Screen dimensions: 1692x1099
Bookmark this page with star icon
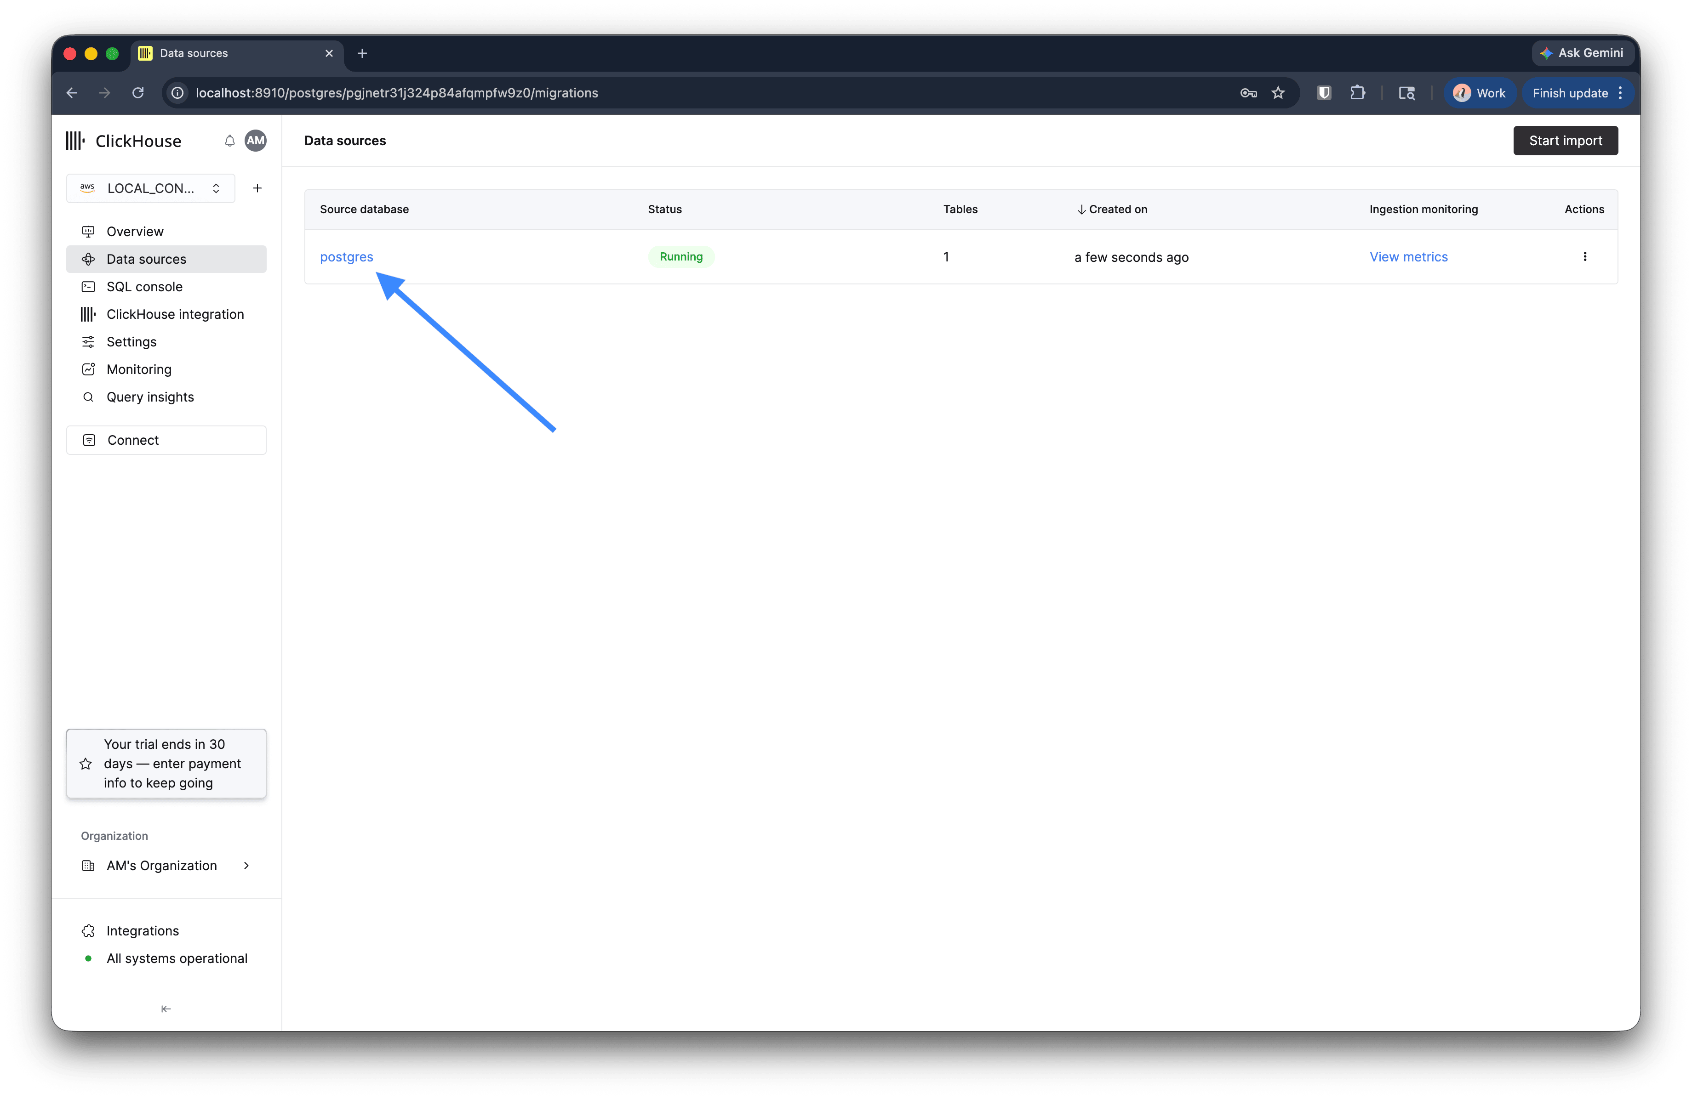pyautogui.click(x=1278, y=93)
